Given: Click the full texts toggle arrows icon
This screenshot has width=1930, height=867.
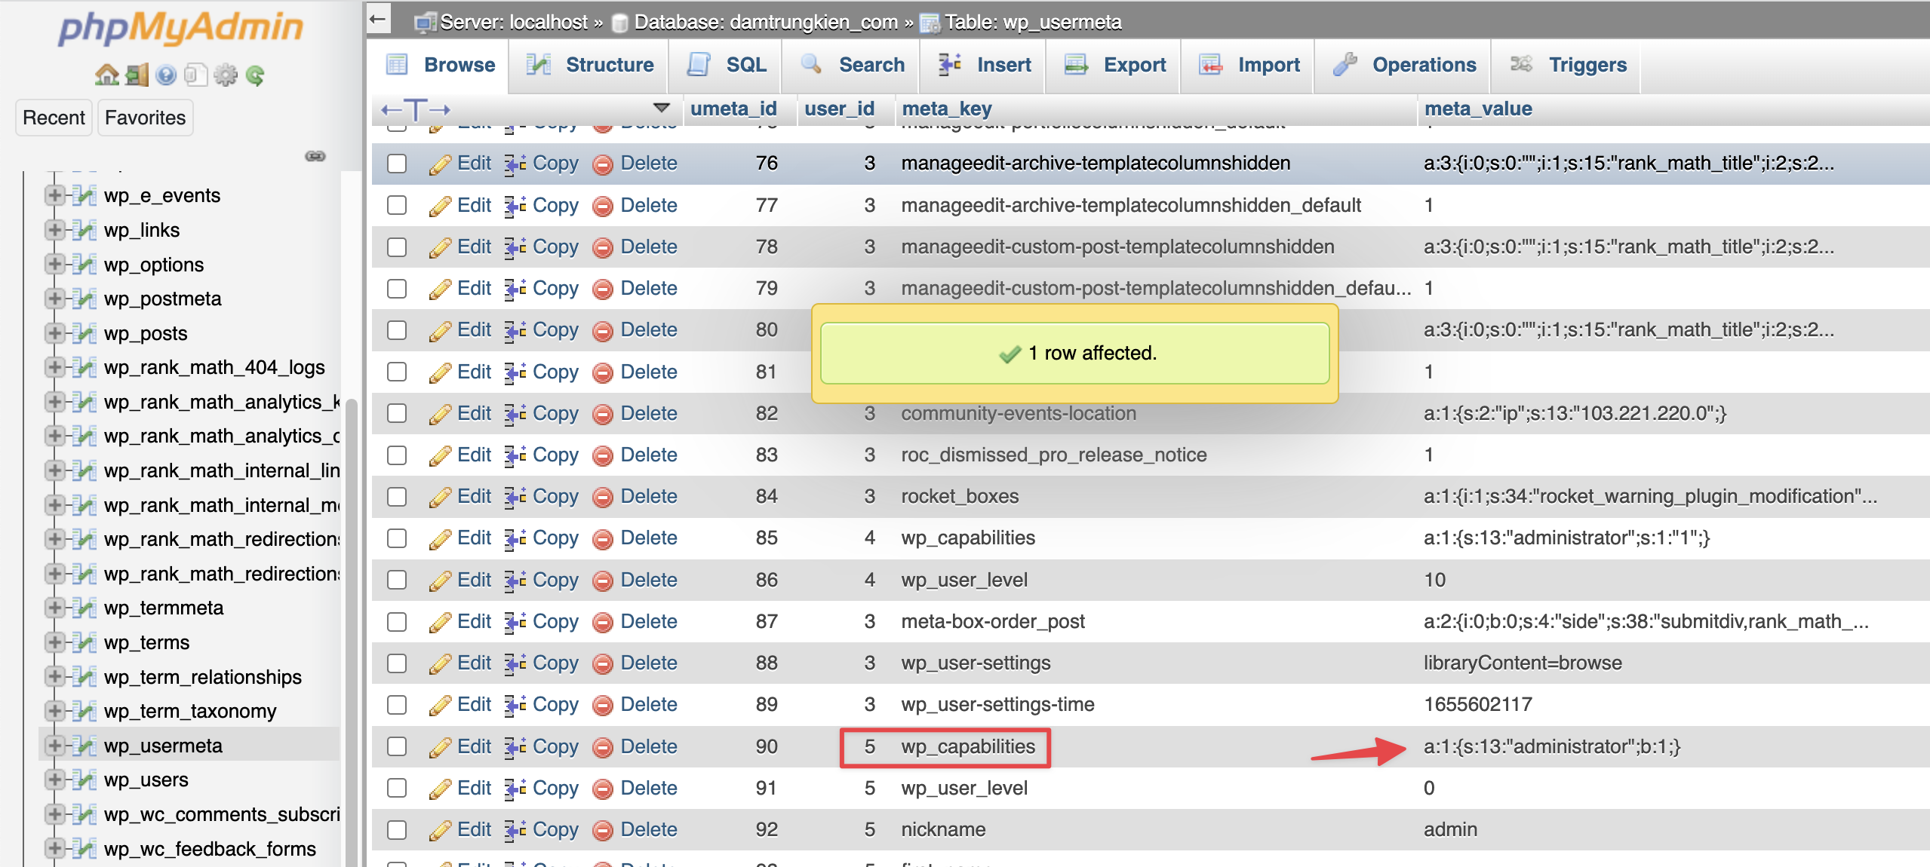Looking at the screenshot, I should pyautogui.click(x=416, y=110).
